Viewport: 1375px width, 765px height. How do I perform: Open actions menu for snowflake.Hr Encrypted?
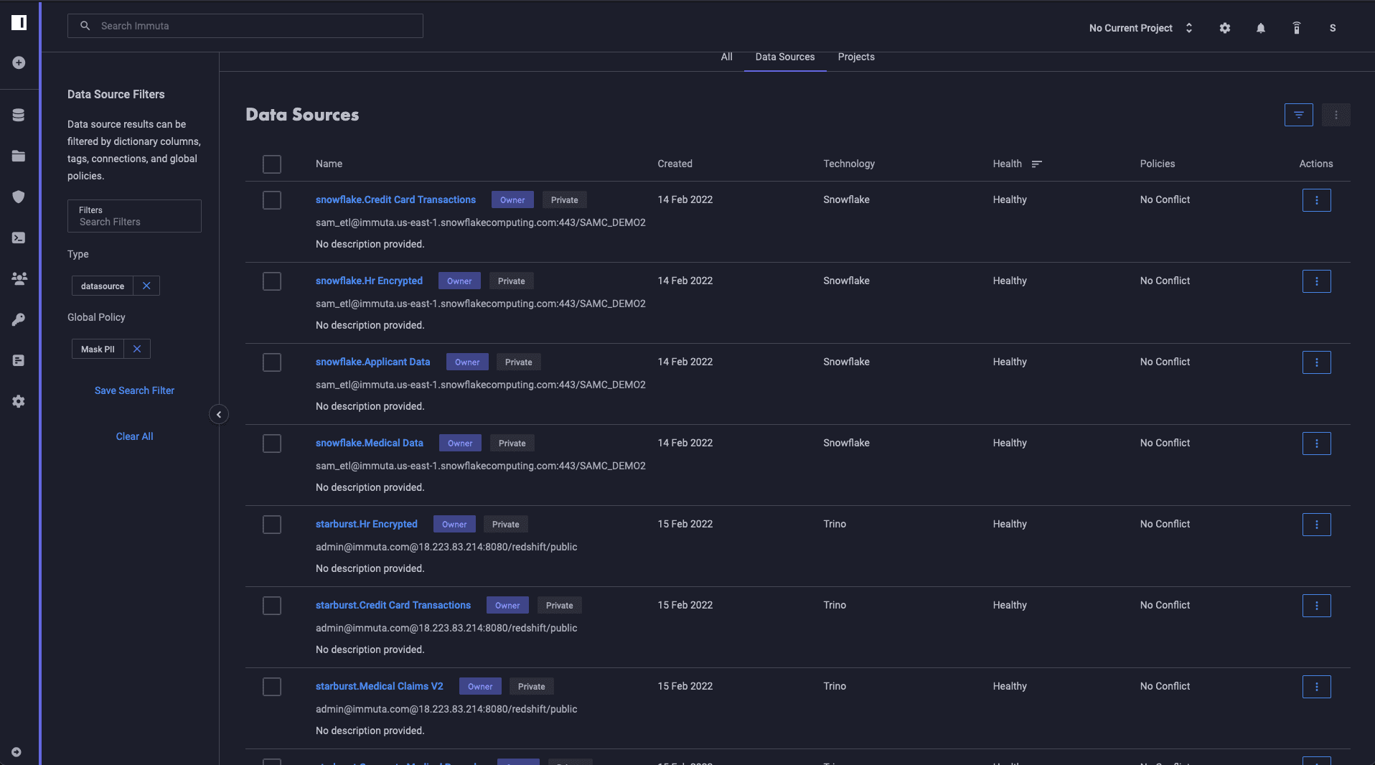[x=1316, y=281]
